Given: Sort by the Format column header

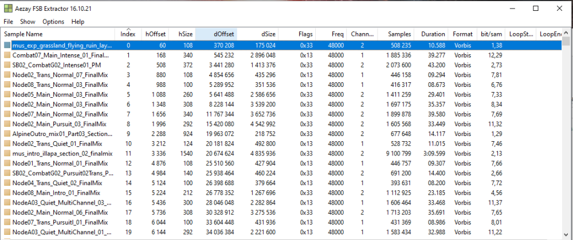Looking at the screenshot, I should 462,34.
